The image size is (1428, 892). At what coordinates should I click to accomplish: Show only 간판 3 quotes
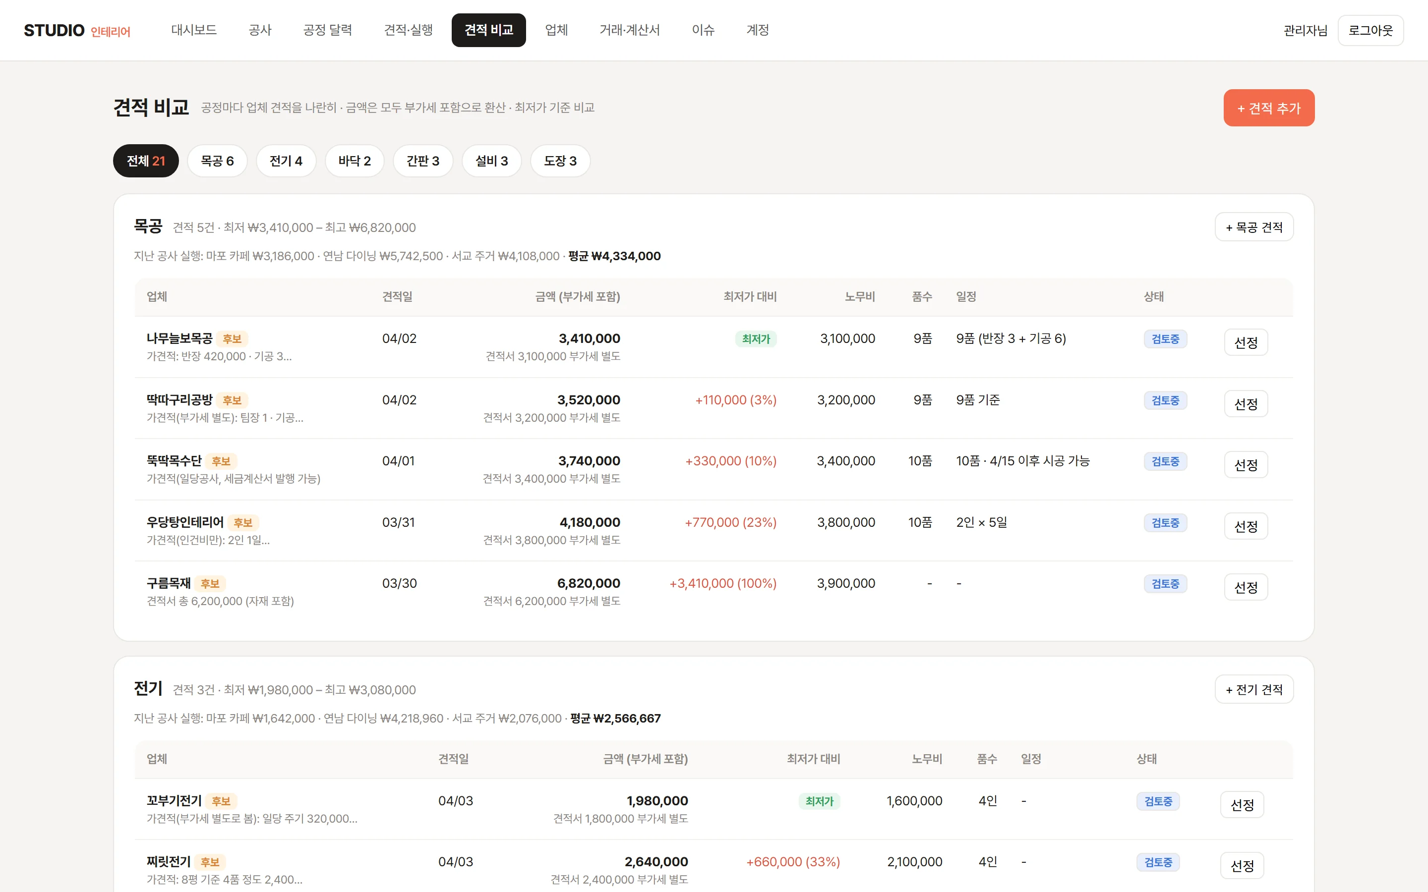point(423,161)
